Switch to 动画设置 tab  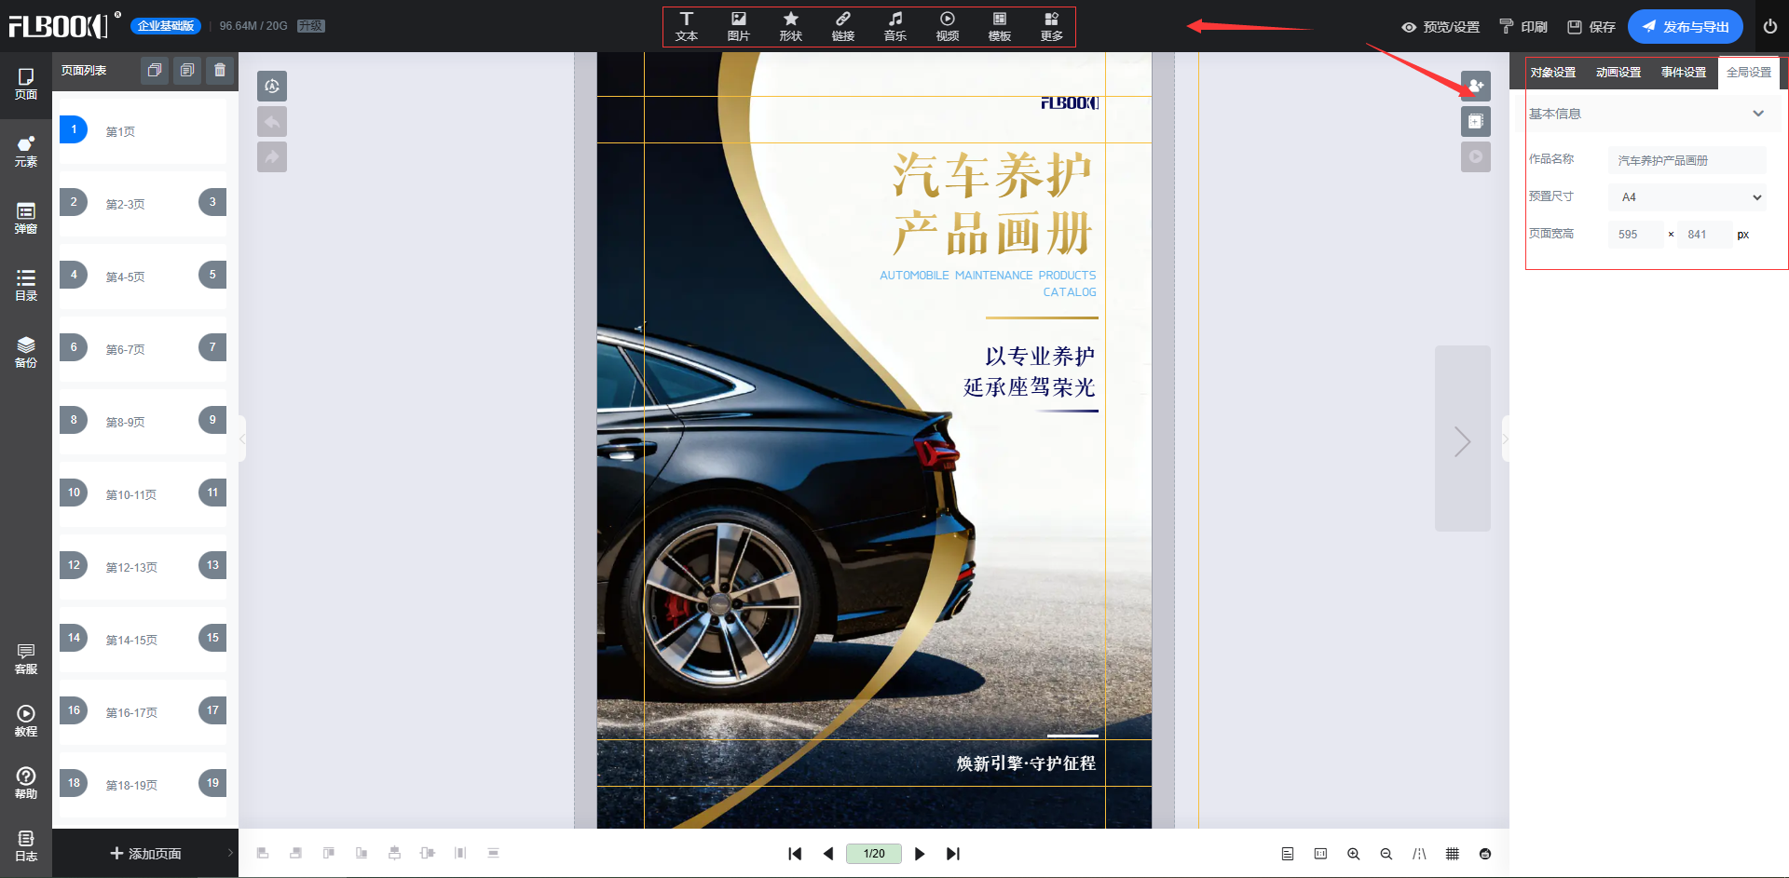(x=1618, y=73)
